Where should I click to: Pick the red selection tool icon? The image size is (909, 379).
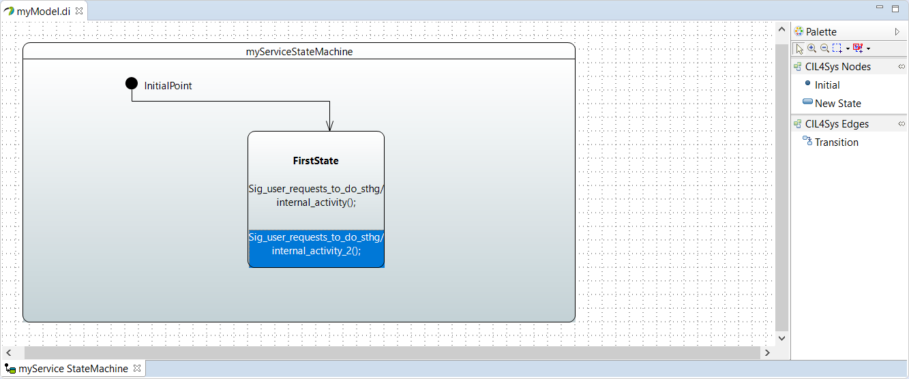pyautogui.click(x=858, y=48)
